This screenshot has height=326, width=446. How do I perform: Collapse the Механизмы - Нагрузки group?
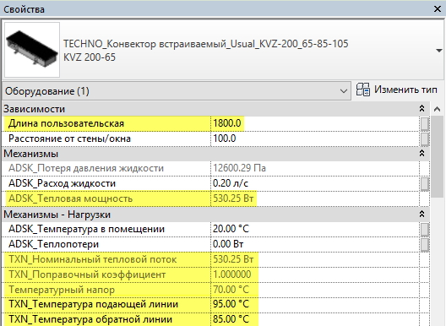tap(422, 214)
